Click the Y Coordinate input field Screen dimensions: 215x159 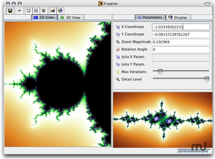tap(181, 34)
